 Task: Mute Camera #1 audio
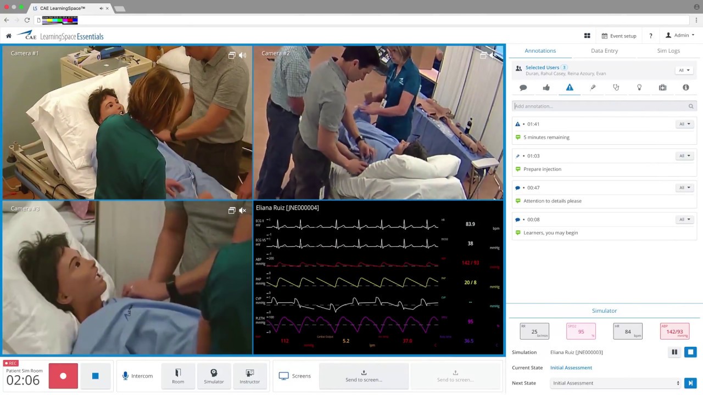point(243,55)
